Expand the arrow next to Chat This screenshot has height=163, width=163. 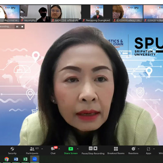tap(59, 149)
